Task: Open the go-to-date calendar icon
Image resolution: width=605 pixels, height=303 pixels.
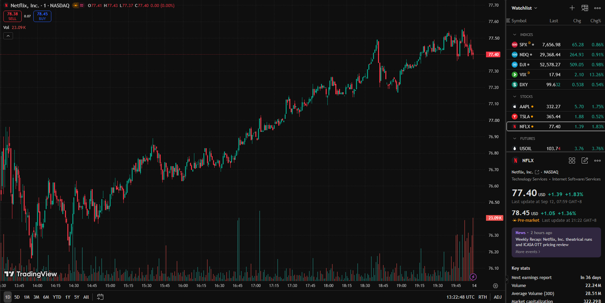Action: pos(100,297)
